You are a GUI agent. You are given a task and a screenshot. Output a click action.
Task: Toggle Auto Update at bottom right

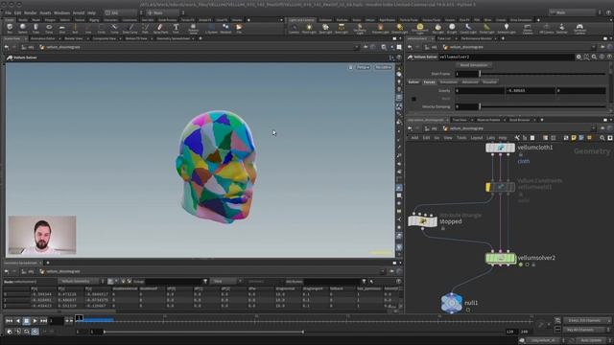click(591, 340)
